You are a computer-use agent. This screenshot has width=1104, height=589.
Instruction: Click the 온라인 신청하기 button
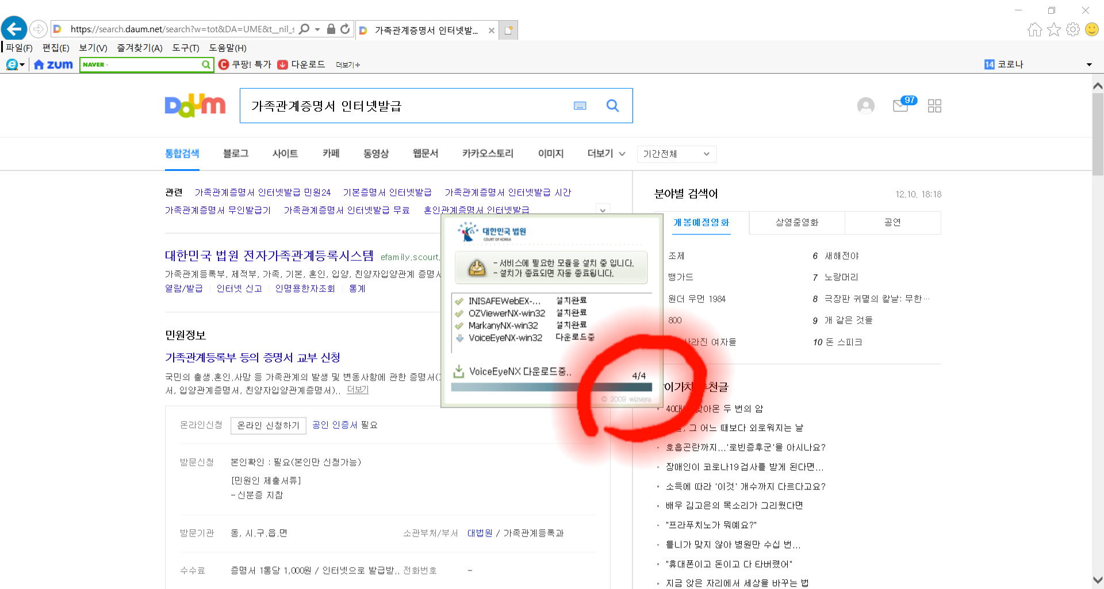(x=269, y=425)
